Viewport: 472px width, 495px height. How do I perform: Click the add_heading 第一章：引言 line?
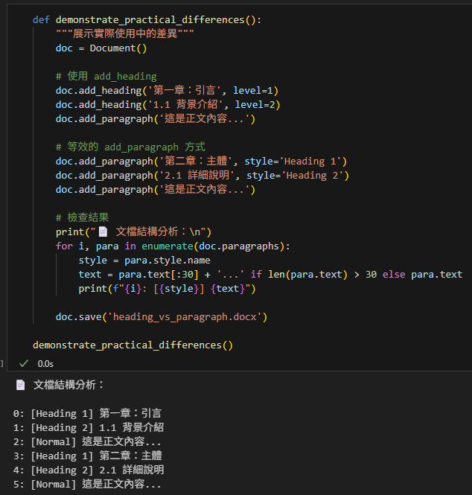coord(167,91)
